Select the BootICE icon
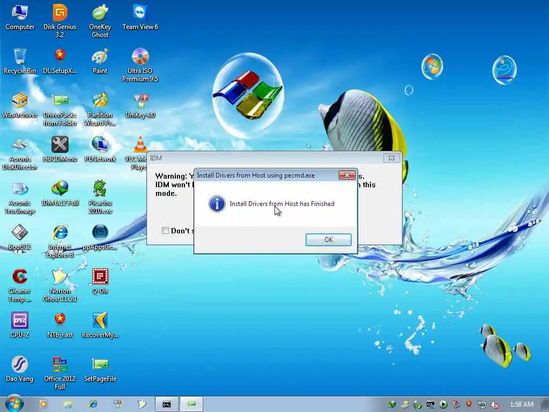The height and width of the screenshot is (412, 549). (x=20, y=237)
